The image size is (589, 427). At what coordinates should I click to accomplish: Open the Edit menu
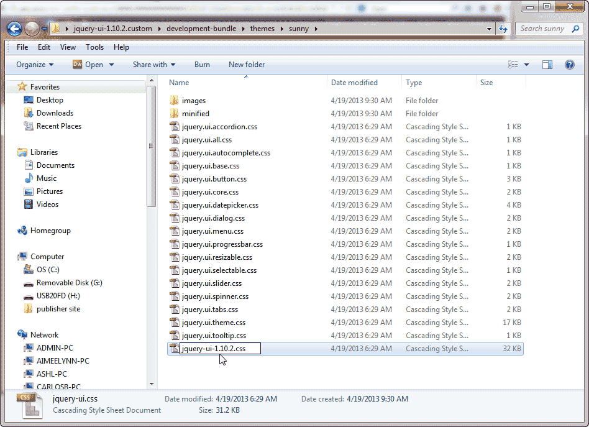[x=44, y=47]
